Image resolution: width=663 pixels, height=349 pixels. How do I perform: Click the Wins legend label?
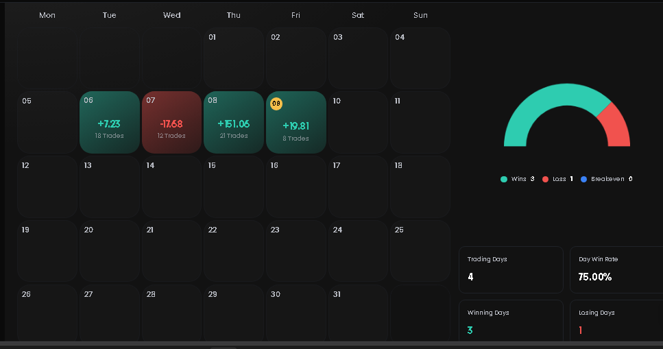click(519, 179)
